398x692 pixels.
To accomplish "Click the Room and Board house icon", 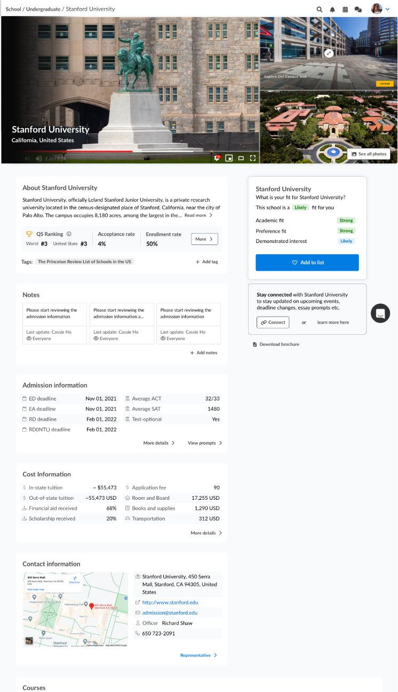I will pyautogui.click(x=128, y=498).
